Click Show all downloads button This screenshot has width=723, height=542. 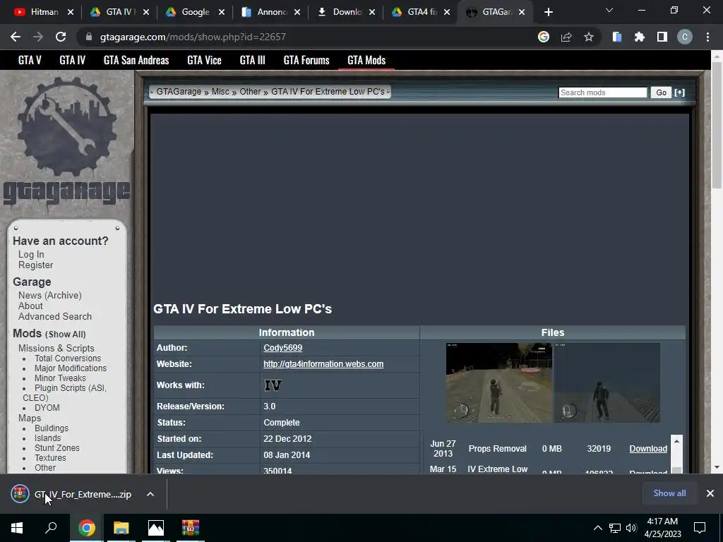click(669, 493)
